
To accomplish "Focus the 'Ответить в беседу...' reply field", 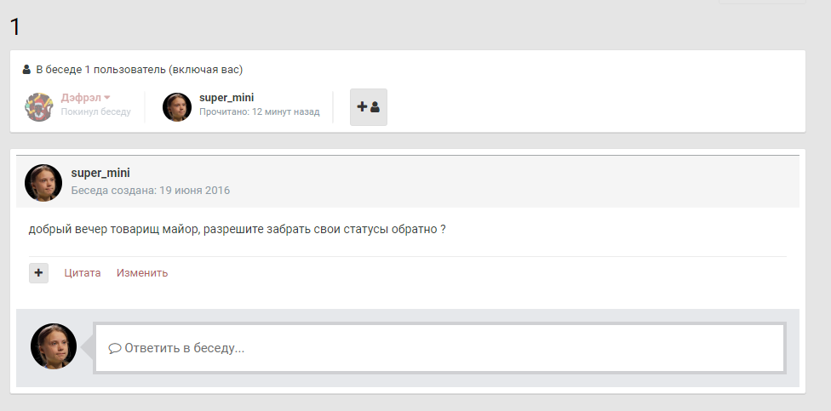I will tap(439, 348).
